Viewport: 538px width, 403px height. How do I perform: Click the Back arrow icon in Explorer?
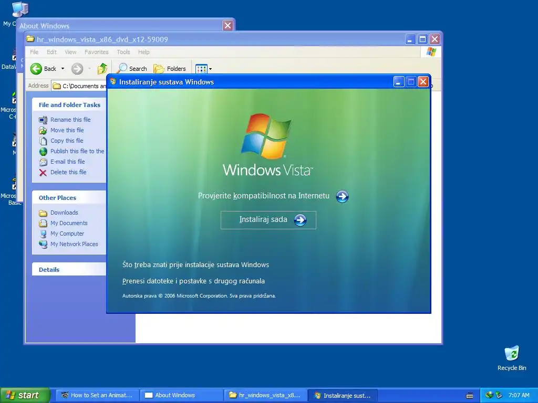click(x=36, y=69)
